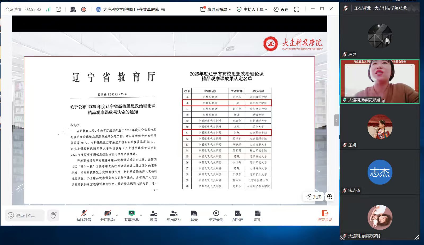Open the 应用 apps panel
424x245 pixels.
258,216
